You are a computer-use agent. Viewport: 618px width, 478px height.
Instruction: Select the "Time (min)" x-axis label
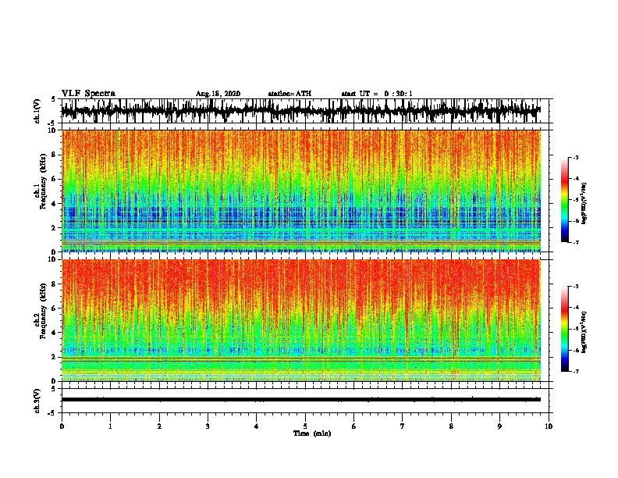coord(312,433)
